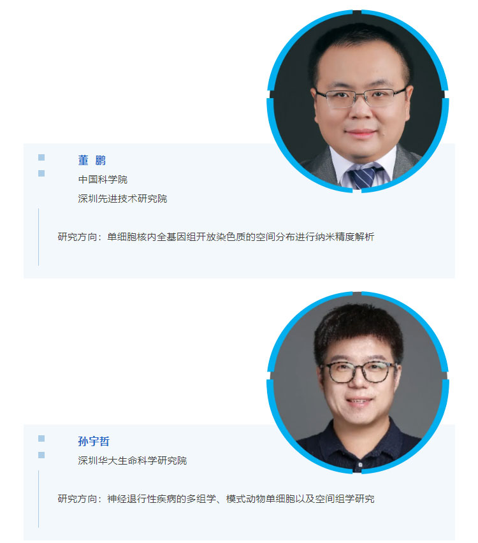
Task: Click the name 董鹏
Action: click(92, 161)
